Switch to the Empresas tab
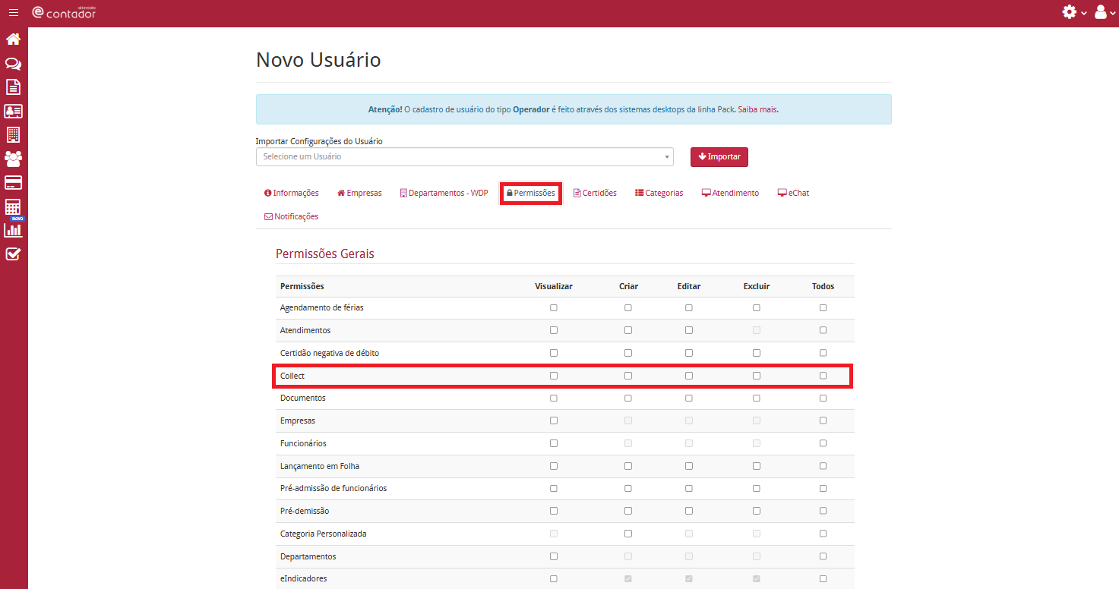The width and height of the screenshot is (1119, 589). (x=359, y=193)
